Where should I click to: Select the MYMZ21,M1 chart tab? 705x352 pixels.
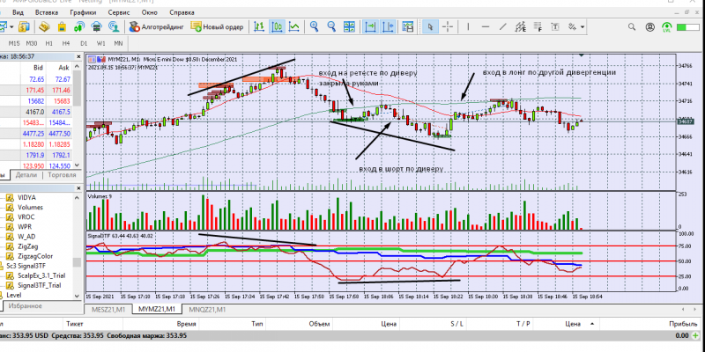(157, 310)
